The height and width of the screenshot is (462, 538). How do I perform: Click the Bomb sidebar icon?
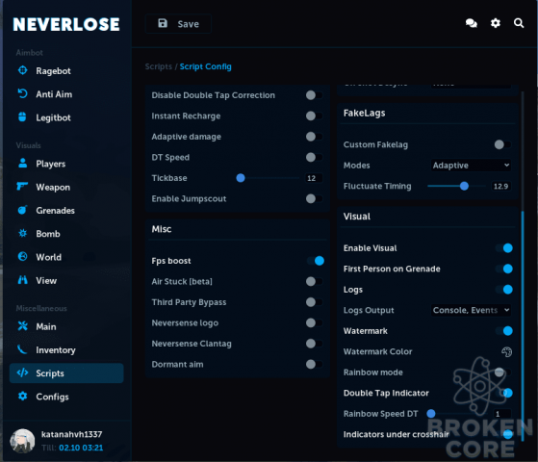23,233
